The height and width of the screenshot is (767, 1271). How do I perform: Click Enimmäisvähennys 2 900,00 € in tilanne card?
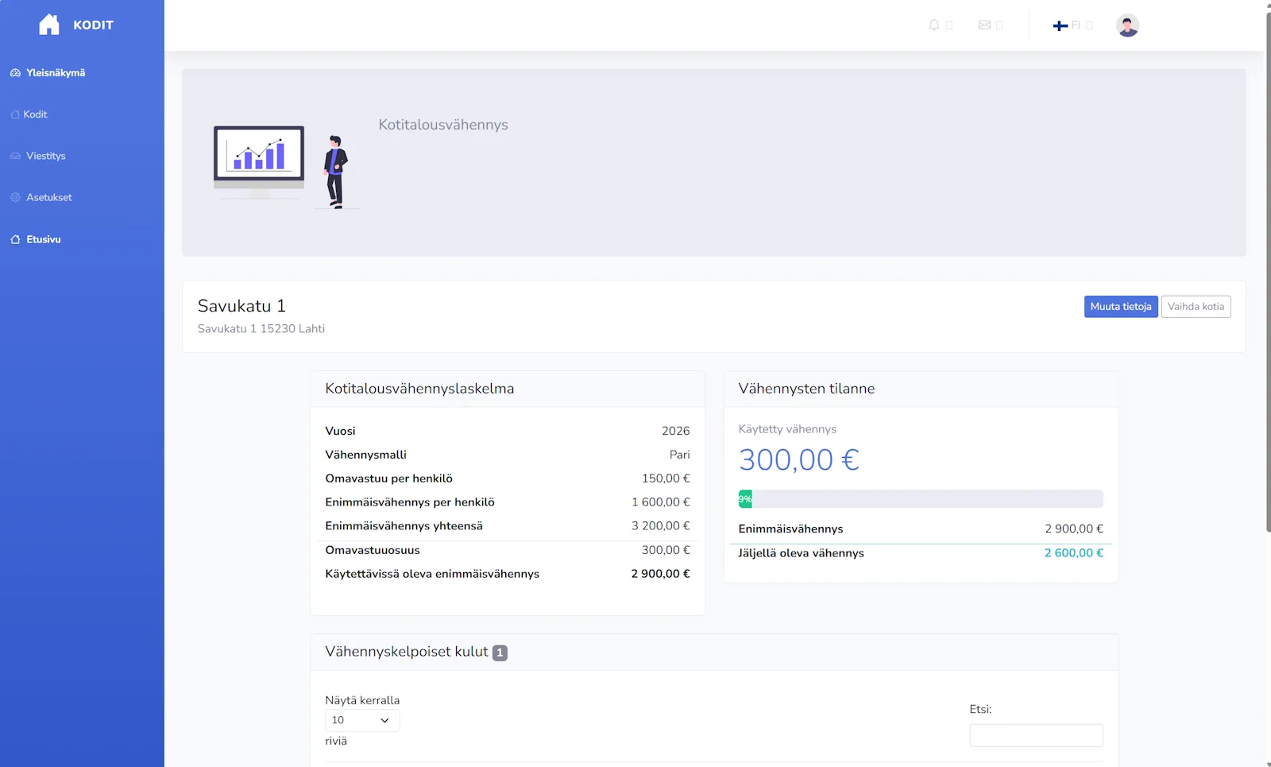coord(1074,529)
